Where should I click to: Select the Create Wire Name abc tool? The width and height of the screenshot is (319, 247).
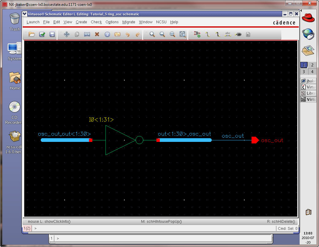click(228, 34)
